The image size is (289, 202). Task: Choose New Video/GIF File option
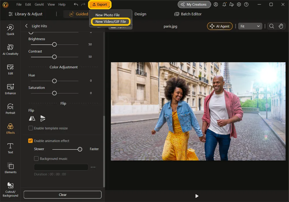(111, 22)
